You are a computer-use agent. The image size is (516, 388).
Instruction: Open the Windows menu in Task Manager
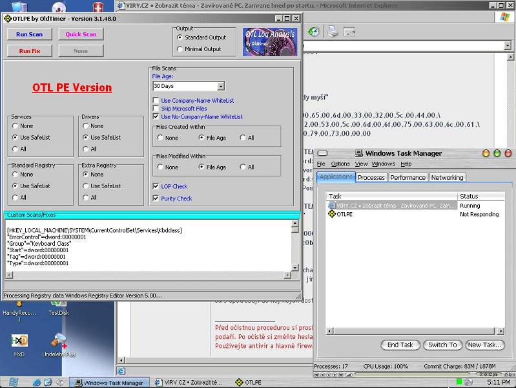pyautogui.click(x=384, y=164)
